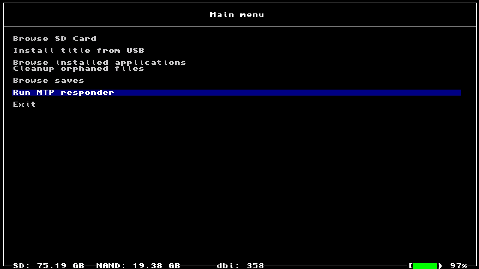The height and width of the screenshot is (269, 479).
Task: Click the Main menu title text
Action: (x=237, y=15)
